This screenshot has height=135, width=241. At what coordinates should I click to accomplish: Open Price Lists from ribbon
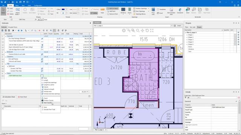[153, 11]
